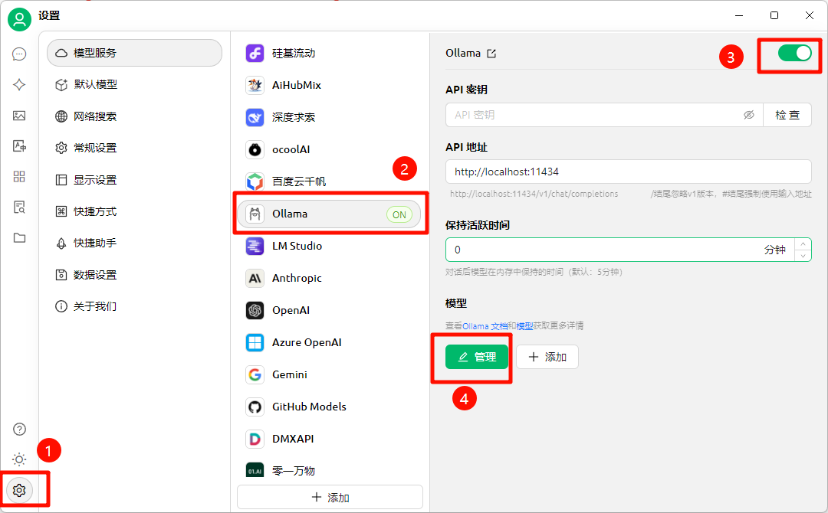Open 关于我们 settings section
The height and width of the screenshot is (513, 828).
[x=134, y=306]
